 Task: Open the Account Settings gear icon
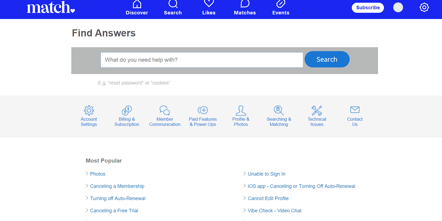click(x=89, y=110)
